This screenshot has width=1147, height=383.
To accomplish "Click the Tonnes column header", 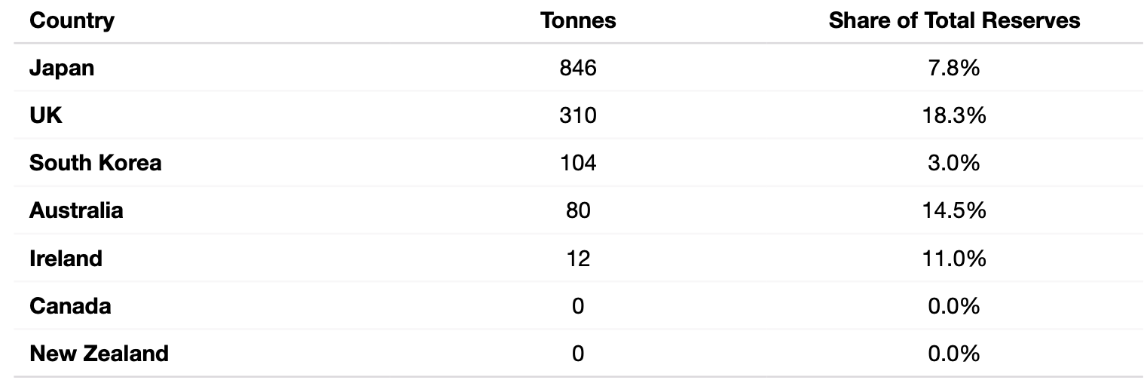I will (x=578, y=20).
